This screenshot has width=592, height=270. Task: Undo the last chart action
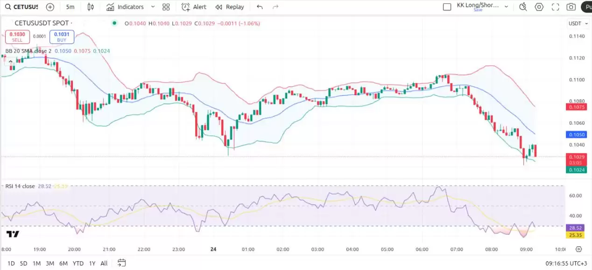tap(260, 7)
